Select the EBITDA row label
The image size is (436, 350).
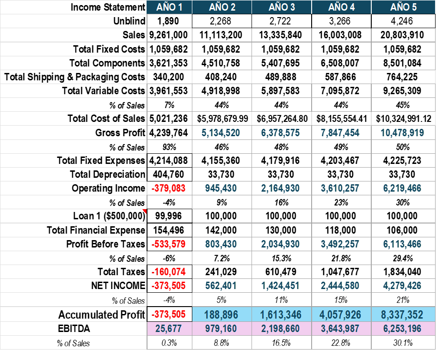(74, 329)
